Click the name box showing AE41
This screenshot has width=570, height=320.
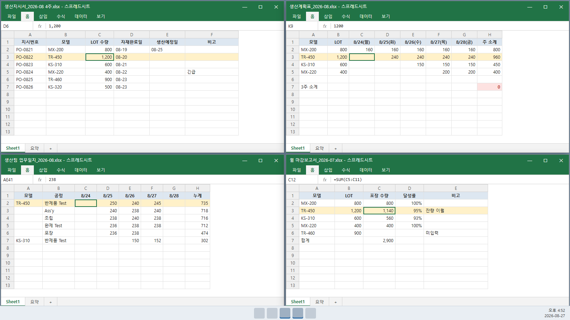click(17, 180)
